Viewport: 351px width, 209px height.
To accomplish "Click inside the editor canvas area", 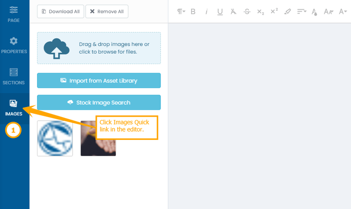I will coord(260,116).
